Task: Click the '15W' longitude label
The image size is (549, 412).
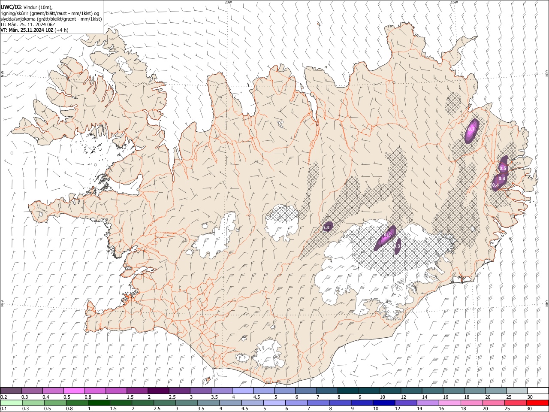Action: (x=454, y=2)
